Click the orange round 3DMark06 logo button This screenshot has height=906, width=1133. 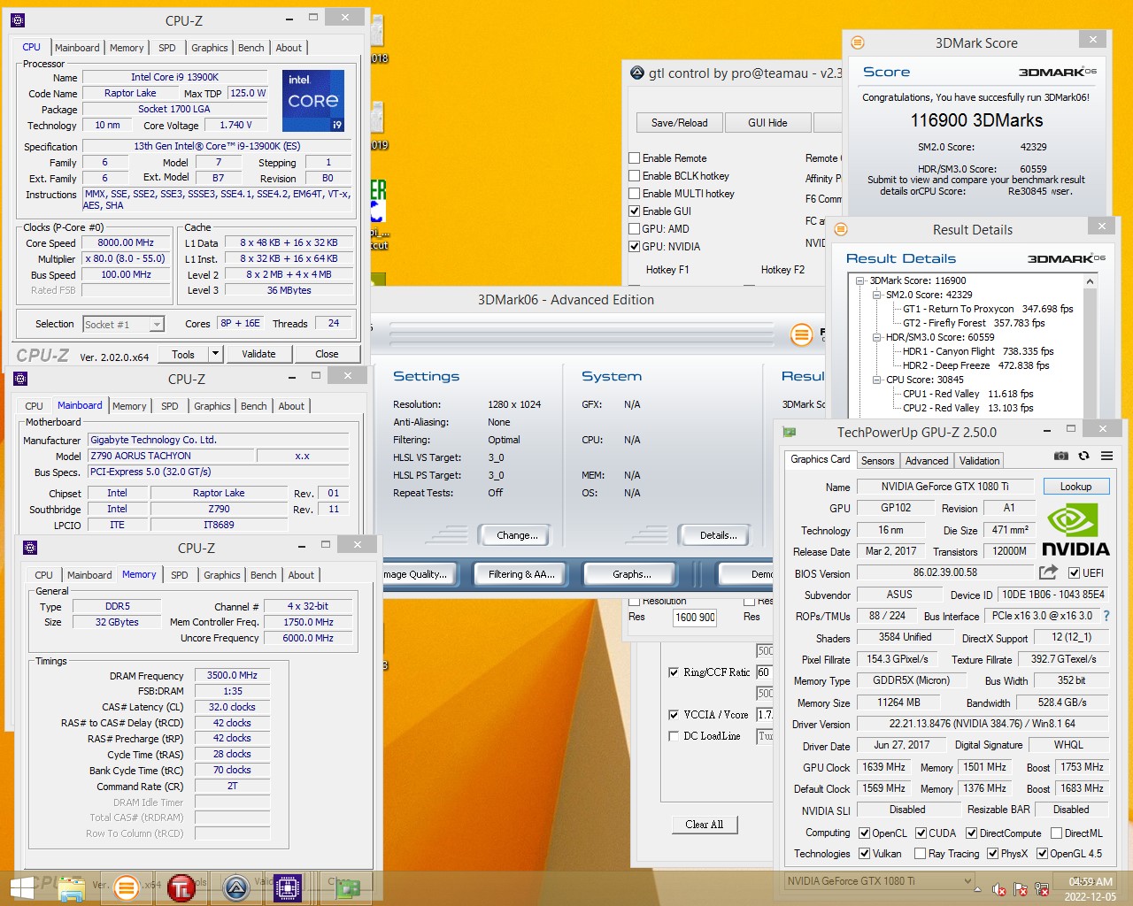[x=801, y=334]
